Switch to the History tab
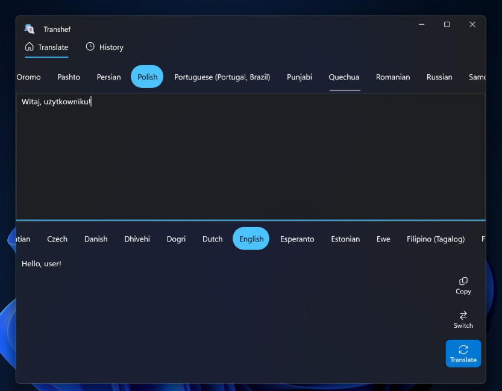This screenshot has width=502, height=391. click(x=105, y=48)
